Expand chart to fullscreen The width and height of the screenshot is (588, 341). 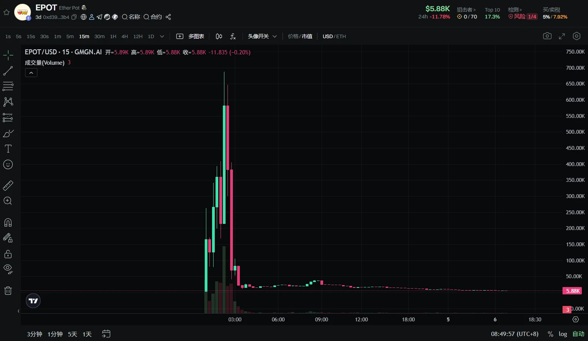(562, 36)
